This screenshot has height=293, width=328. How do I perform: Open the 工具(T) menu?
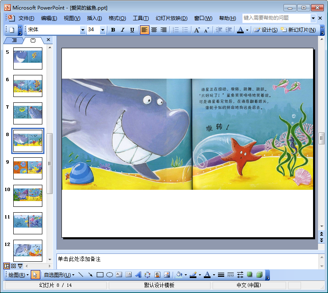click(x=141, y=18)
